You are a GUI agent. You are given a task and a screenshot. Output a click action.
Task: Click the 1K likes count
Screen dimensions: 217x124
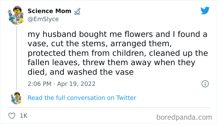[x=24, y=116]
